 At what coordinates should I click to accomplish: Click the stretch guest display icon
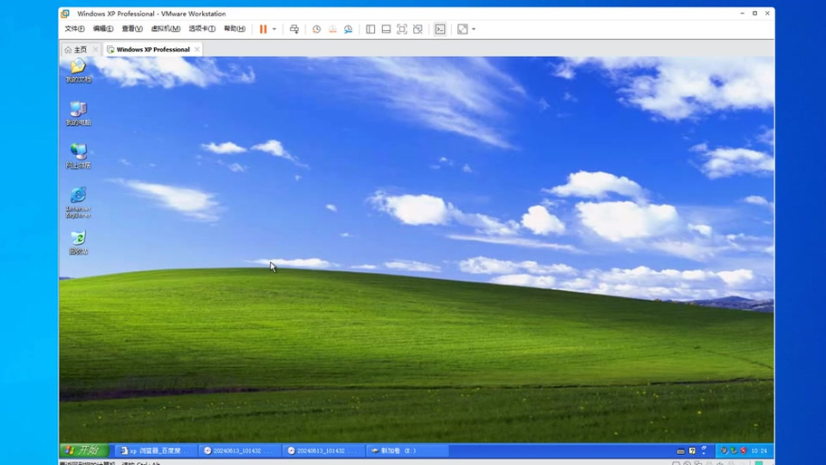[x=463, y=29]
